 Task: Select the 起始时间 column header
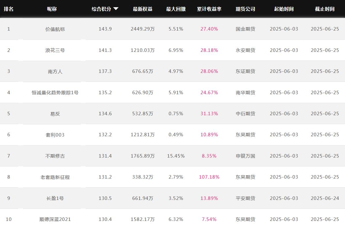(x=284, y=9)
